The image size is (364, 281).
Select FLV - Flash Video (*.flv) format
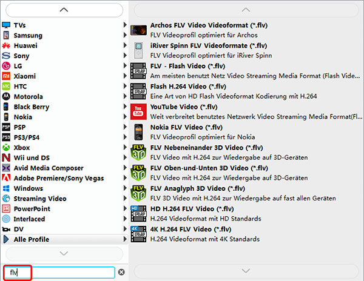pos(246,71)
